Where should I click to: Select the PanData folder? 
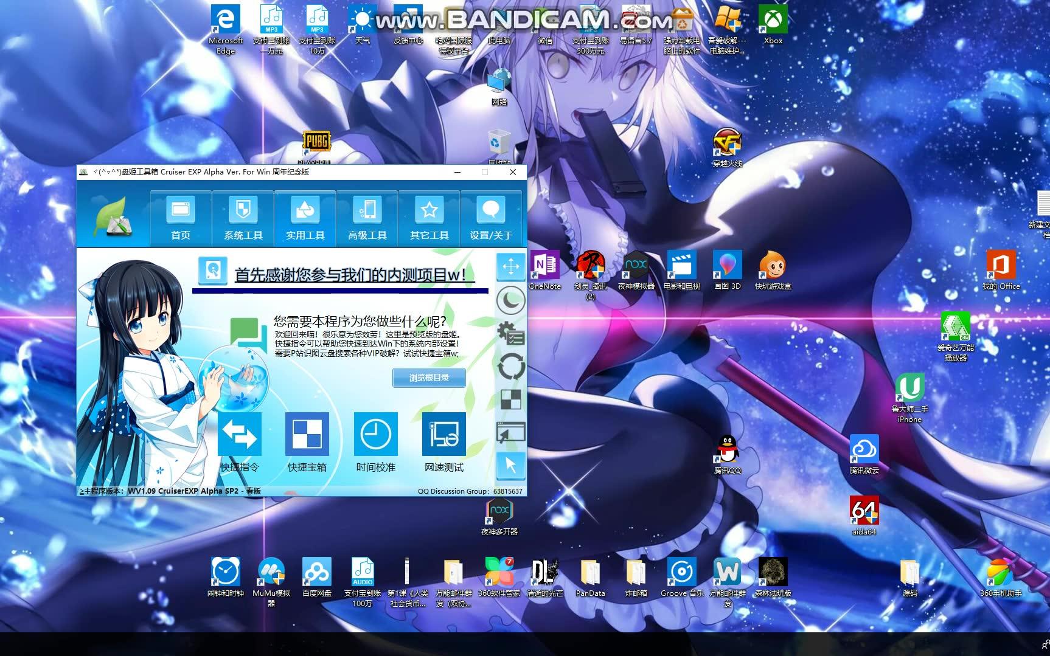pos(591,578)
